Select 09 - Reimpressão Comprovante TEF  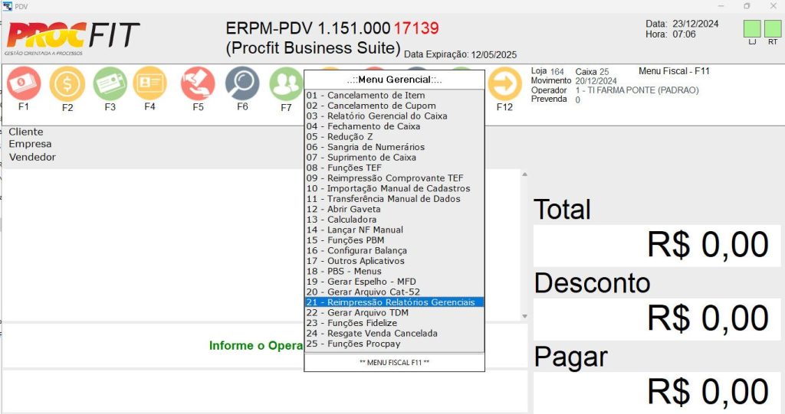point(395,178)
